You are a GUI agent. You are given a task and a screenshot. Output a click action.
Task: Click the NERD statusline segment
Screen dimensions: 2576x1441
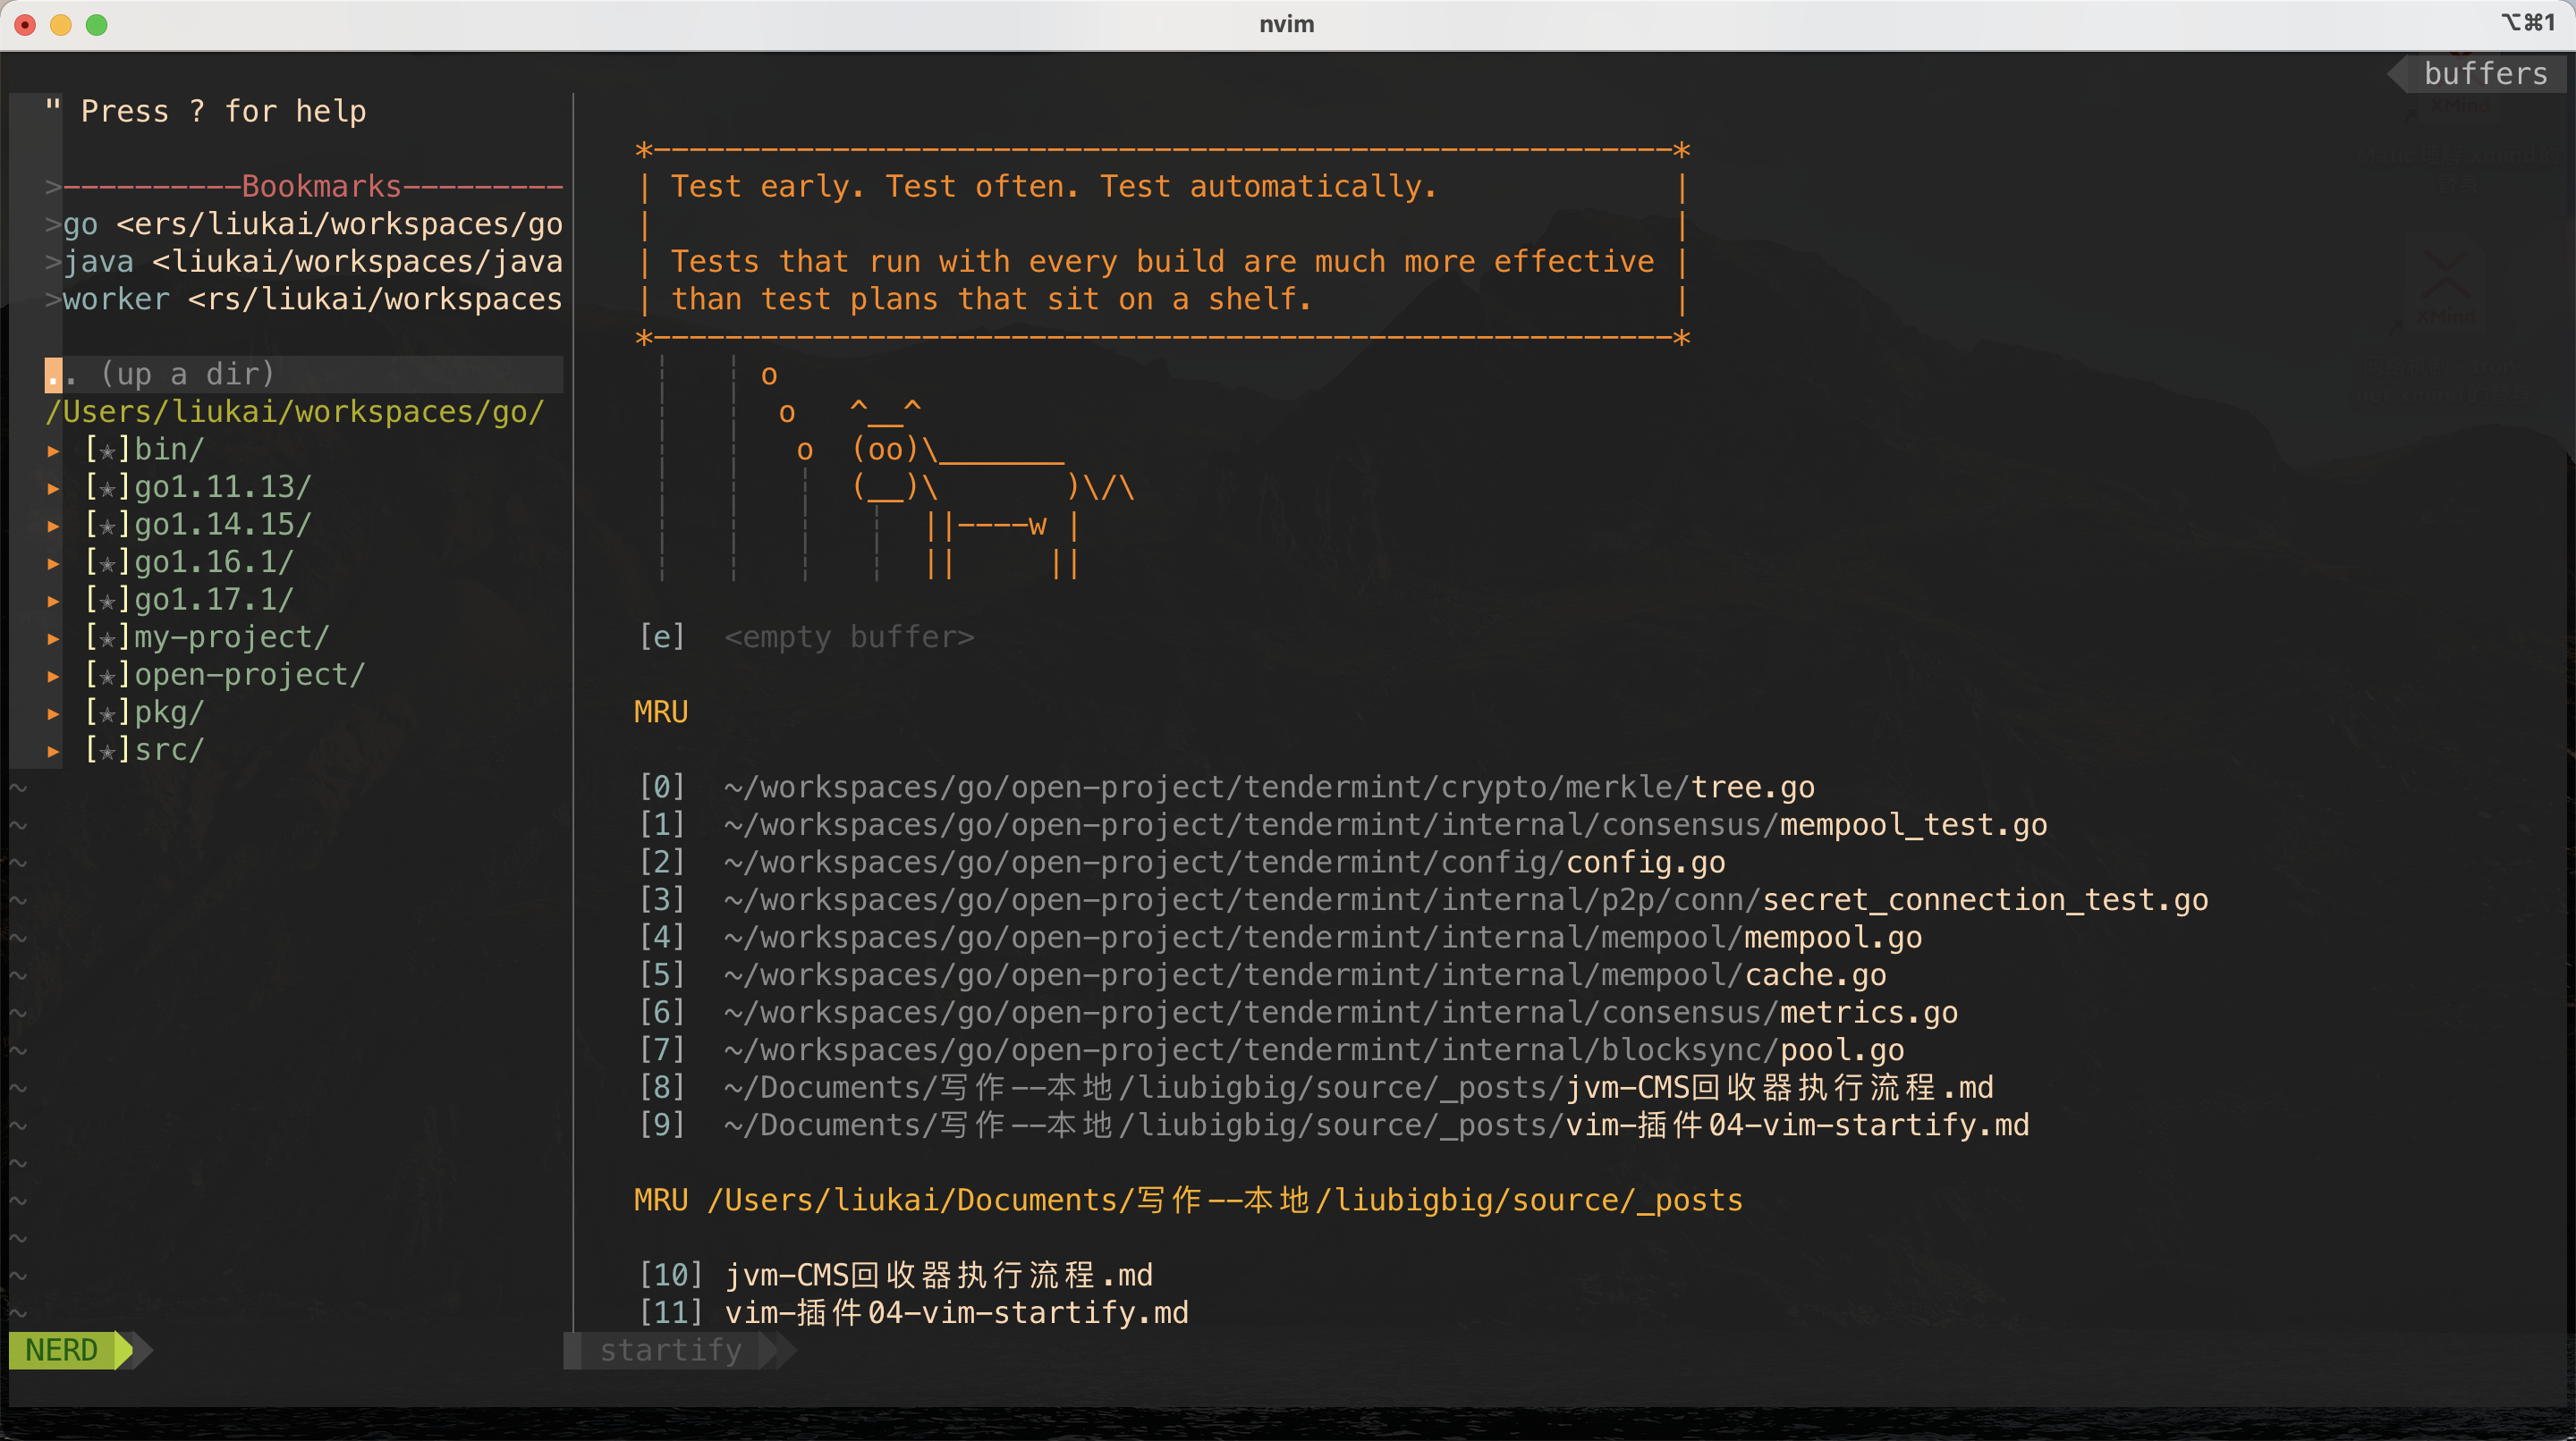point(62,1350)
